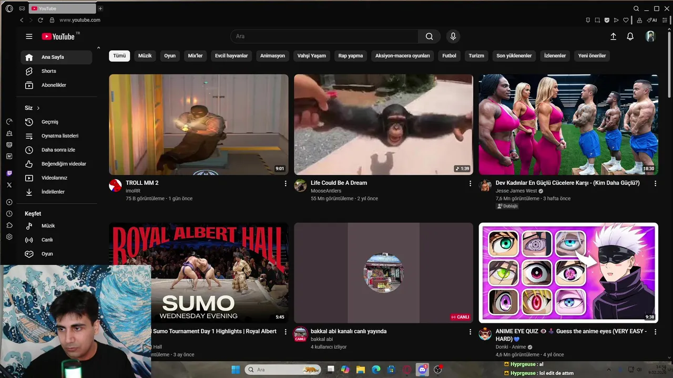The width and height of the screenshot is (673, 378).
Task: Open Opera easy setup sliders icon
Action: (665, 20)
